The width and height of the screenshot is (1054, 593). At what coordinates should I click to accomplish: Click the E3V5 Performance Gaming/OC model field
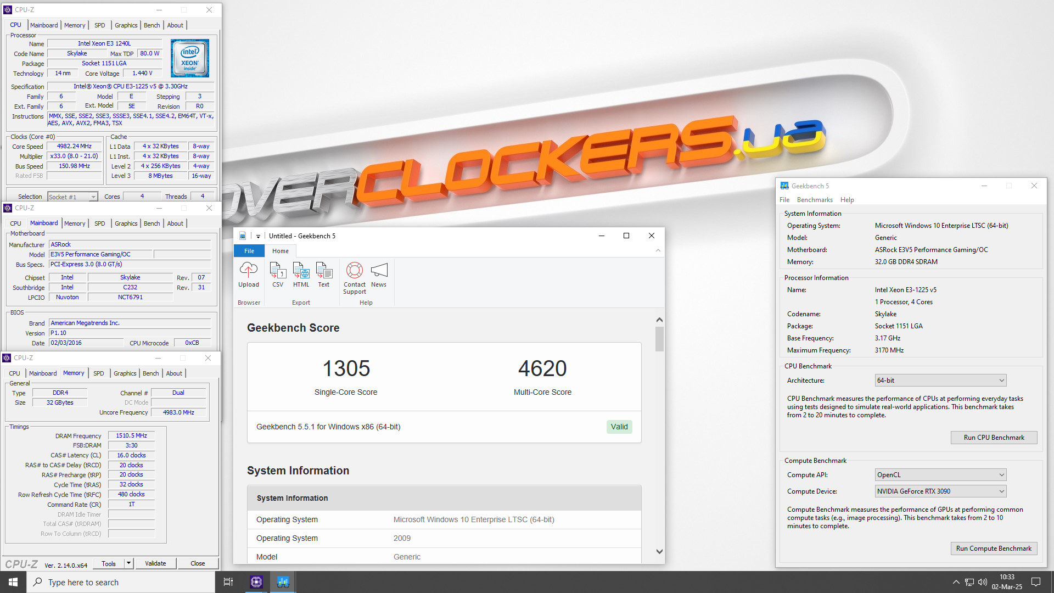[100, 254]
